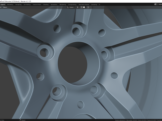The image size is (162, 121).
Task: Switch to the Animation workspace
Action: coord(54,5)
